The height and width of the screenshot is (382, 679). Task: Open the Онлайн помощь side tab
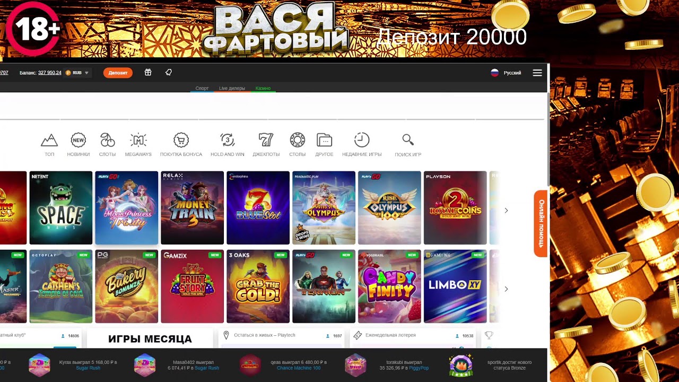point(541,223)
